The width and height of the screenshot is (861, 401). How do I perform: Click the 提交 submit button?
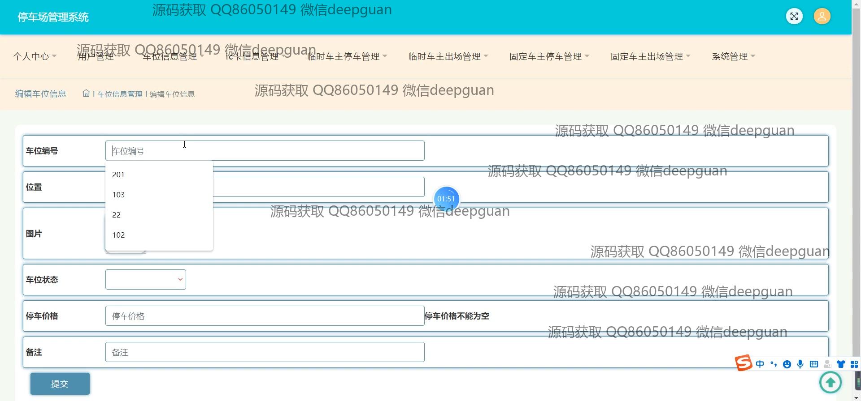click(60, 384)
